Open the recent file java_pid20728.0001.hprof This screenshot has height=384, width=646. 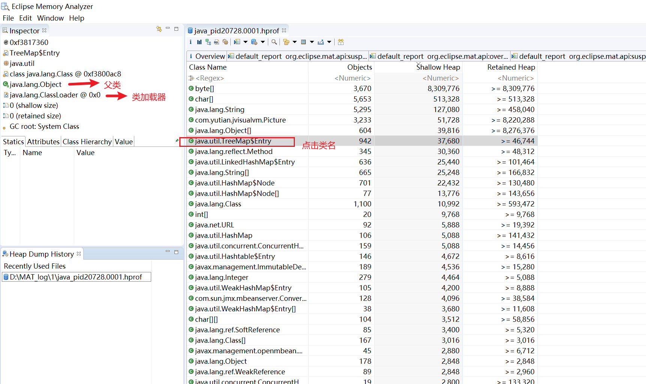[x=76, y=277]
